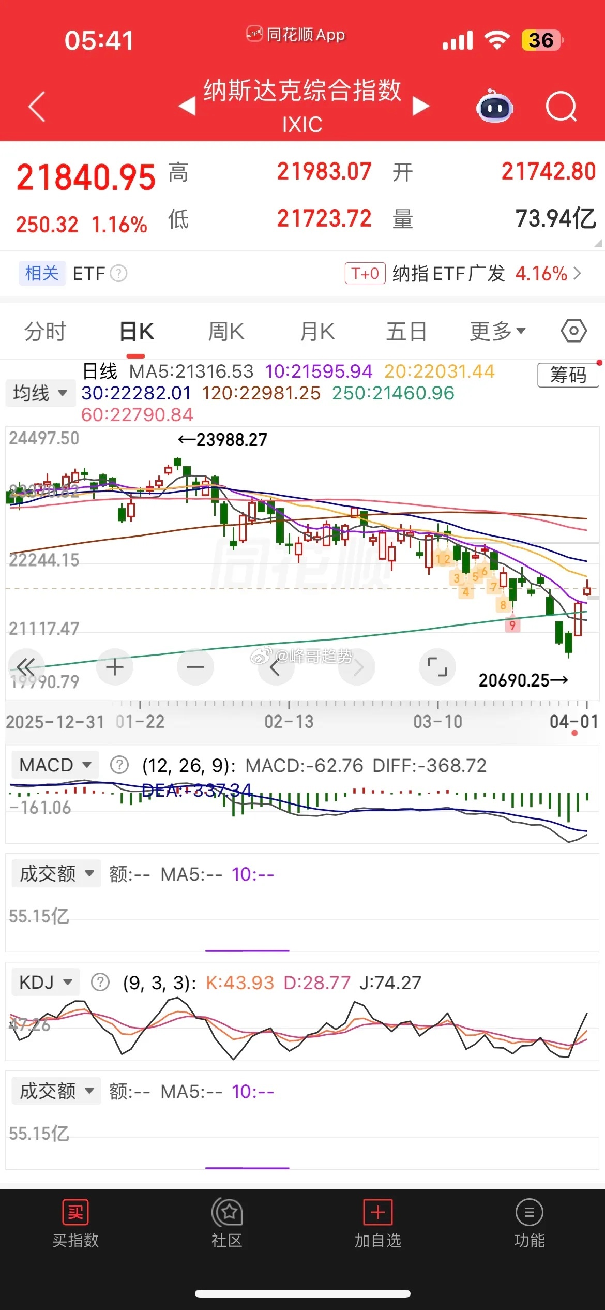Tap the 04-01 date marker on timeline
Image resolution: width=605 pixels, height=1310 pixels.
(x=574, y=722)
